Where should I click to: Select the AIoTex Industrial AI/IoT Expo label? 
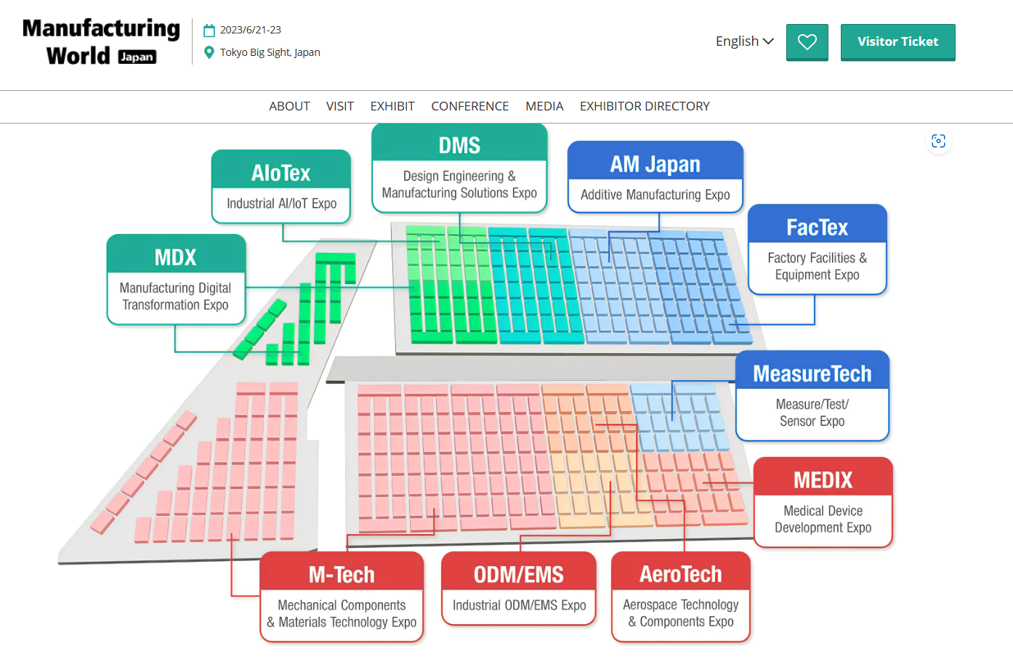tap(281, 187)
